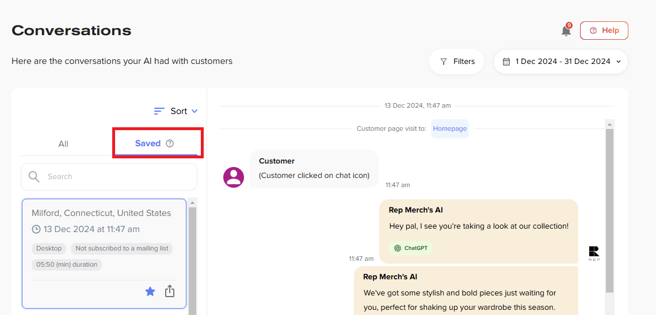Viewport: 656px width, 315px height.
Task: Click the share icon on Milford conversation
Action: (x=169, y=291)
